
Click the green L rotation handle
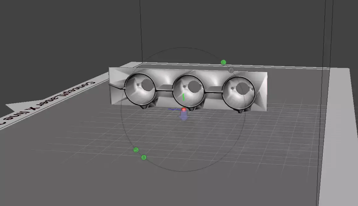tap(224, 62)
